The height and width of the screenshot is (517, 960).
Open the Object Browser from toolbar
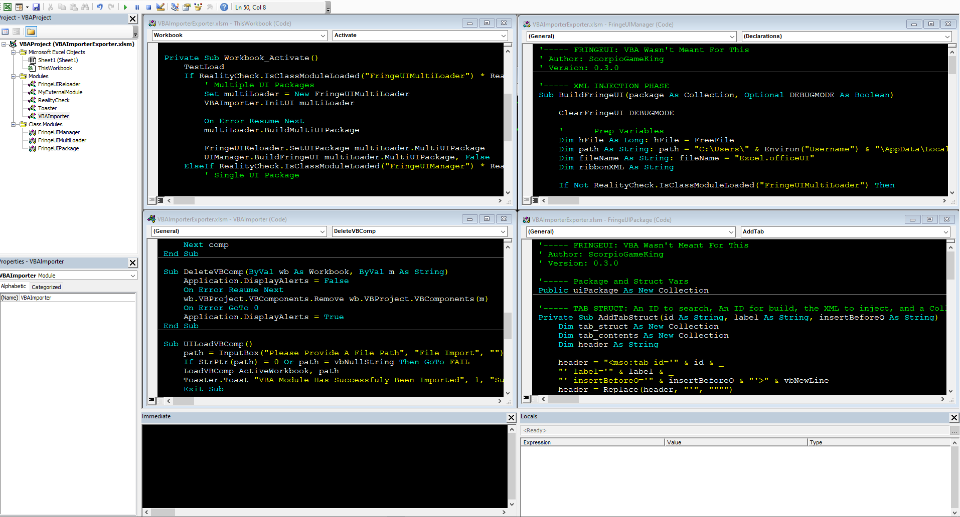click(x=198, y=7)
